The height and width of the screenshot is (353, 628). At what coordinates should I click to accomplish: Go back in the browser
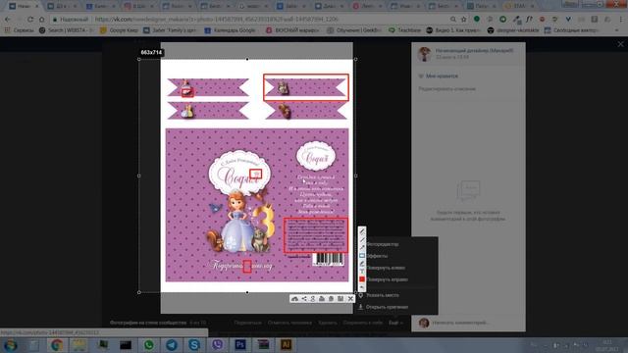pyautogui.click(x=8, y=20)
